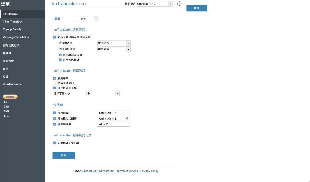Click the bottom 保存 button

pos(63,155)
